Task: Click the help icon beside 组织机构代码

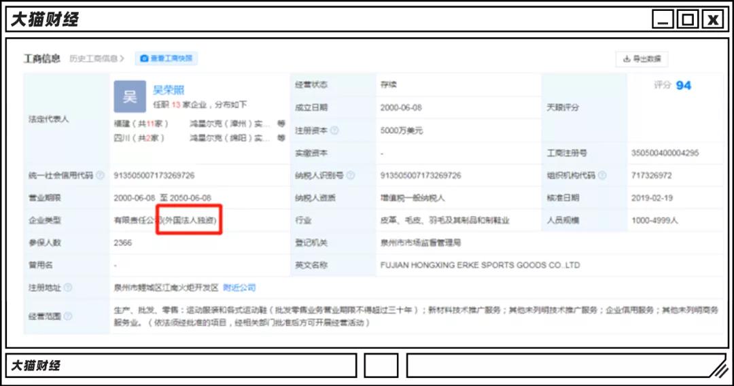Action: point(602,175)
